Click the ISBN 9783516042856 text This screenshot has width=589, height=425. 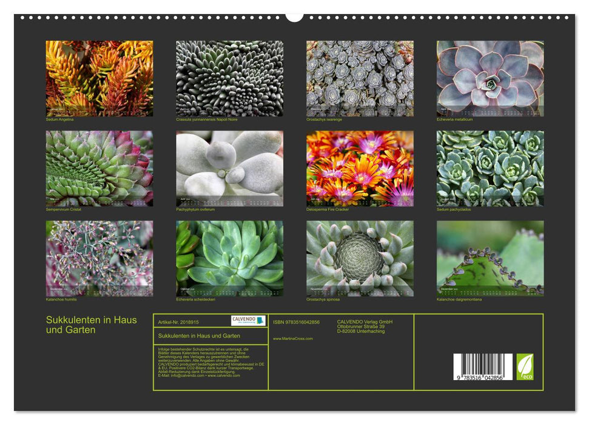pos(296,322)
